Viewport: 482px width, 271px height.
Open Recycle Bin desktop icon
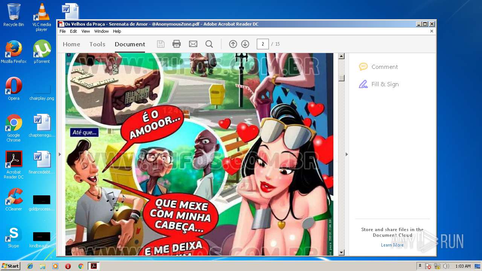(14, 15)
